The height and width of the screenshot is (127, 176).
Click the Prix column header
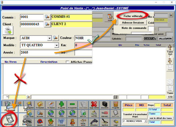137,45
